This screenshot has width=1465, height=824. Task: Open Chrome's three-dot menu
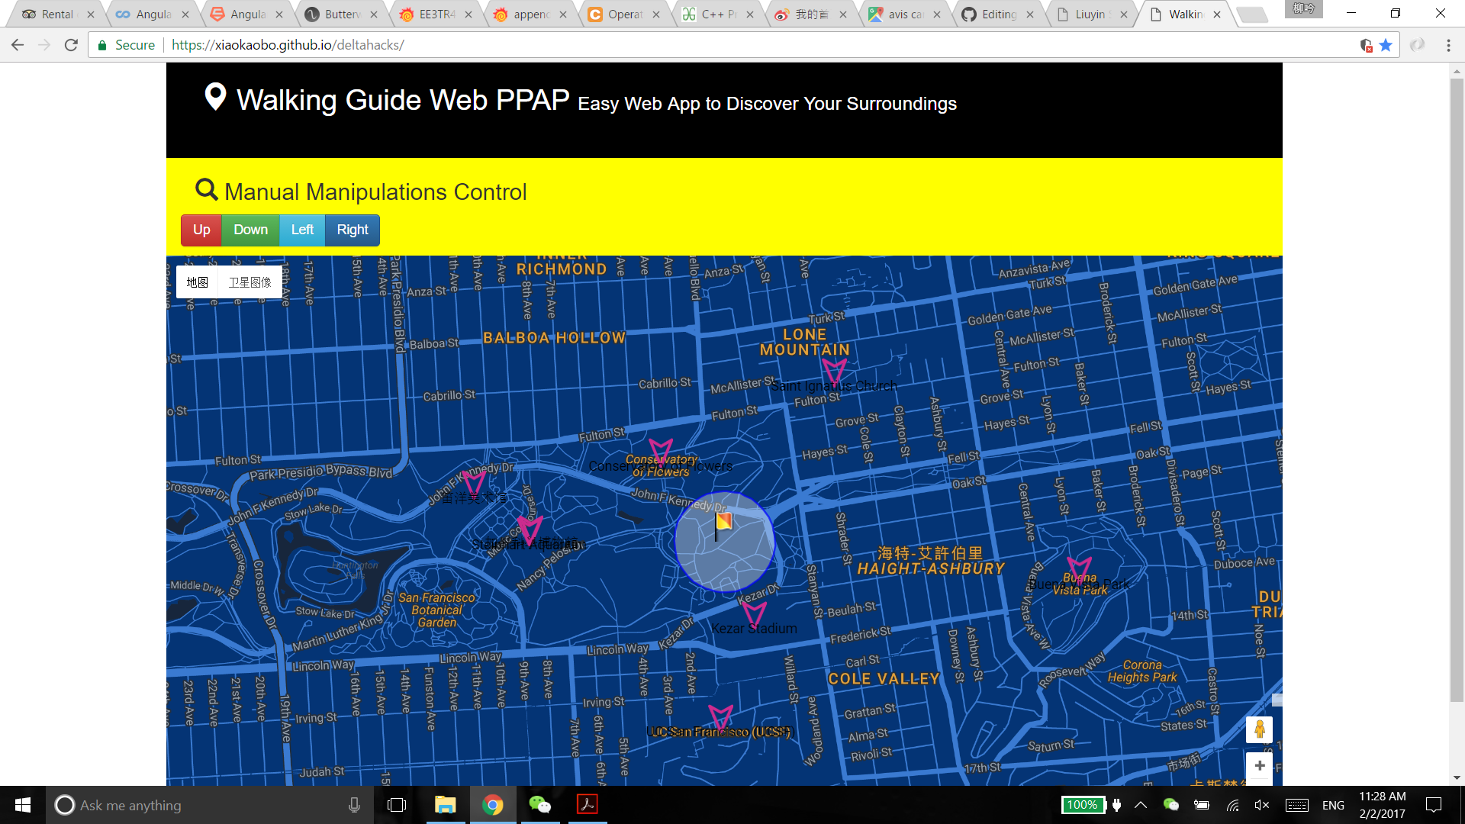point(1448,45)
